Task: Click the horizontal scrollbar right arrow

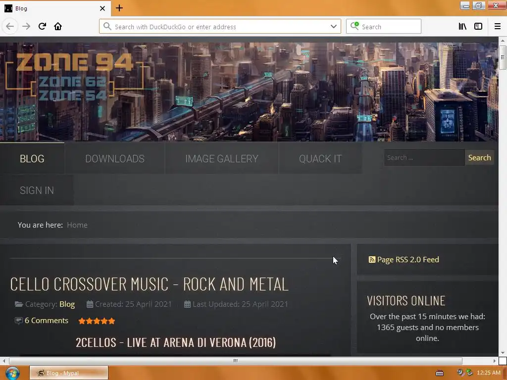Action: 495,361
